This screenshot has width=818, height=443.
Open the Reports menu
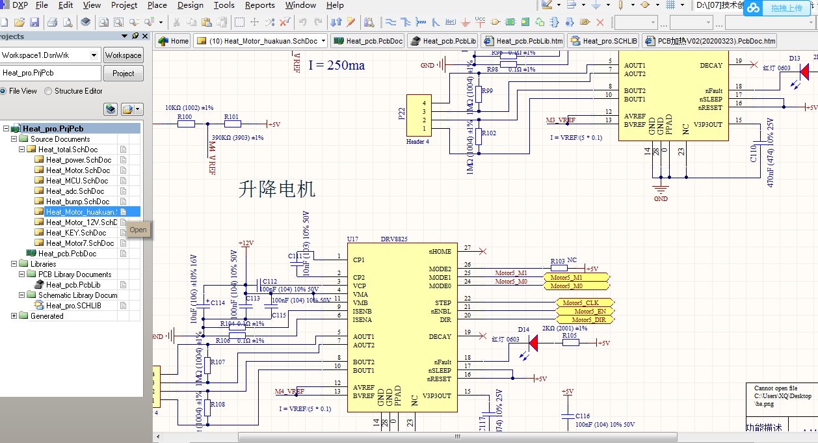pos(260,5)
